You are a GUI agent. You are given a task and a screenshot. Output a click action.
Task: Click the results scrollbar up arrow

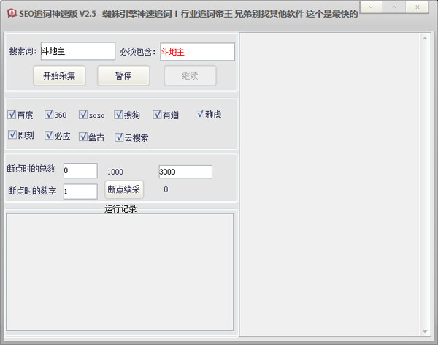[x=425, y=38]
